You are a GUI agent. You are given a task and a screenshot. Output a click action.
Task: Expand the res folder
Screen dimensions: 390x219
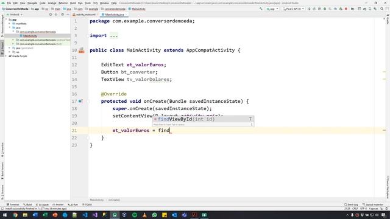point(10,52)
